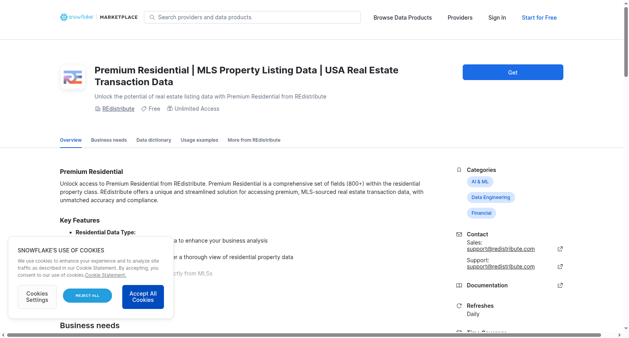Viewport: 629px width, 338px height.
Task: Click the Support support@redistribute.com email link
Action: 500,267
